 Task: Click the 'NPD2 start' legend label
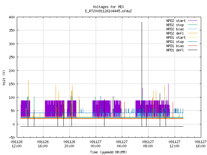(x=176, y=21)
